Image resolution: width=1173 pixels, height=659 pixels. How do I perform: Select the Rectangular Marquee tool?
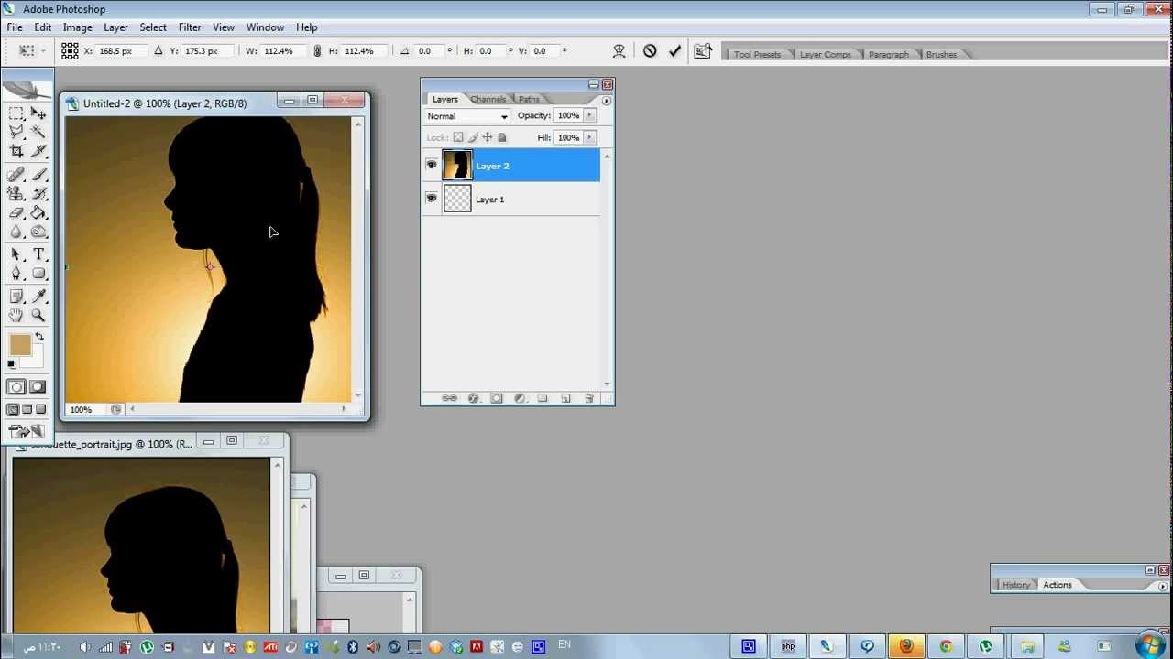tap(16, 113)
